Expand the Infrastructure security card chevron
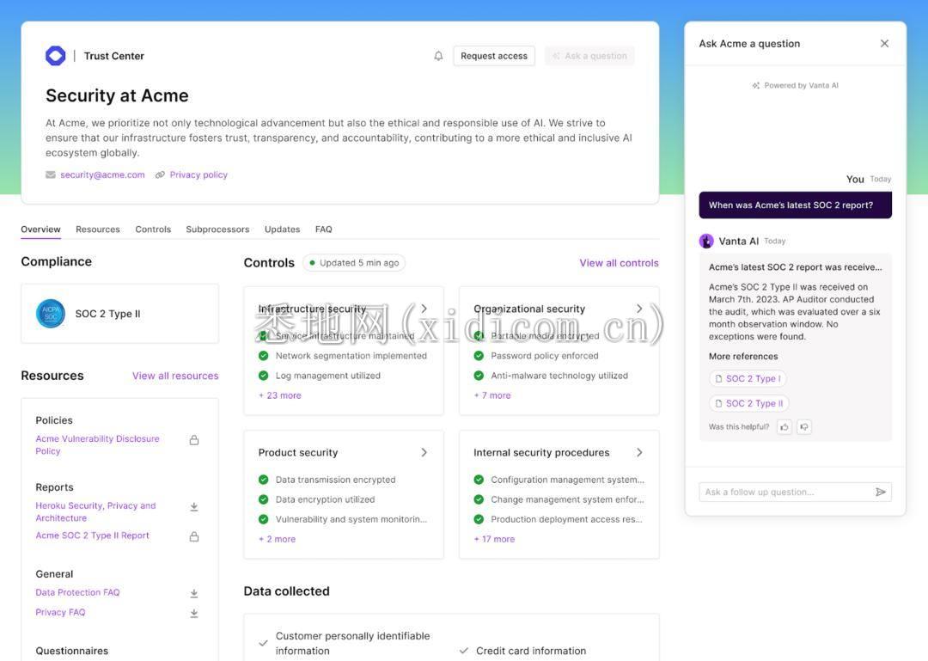 coord(424,309)
